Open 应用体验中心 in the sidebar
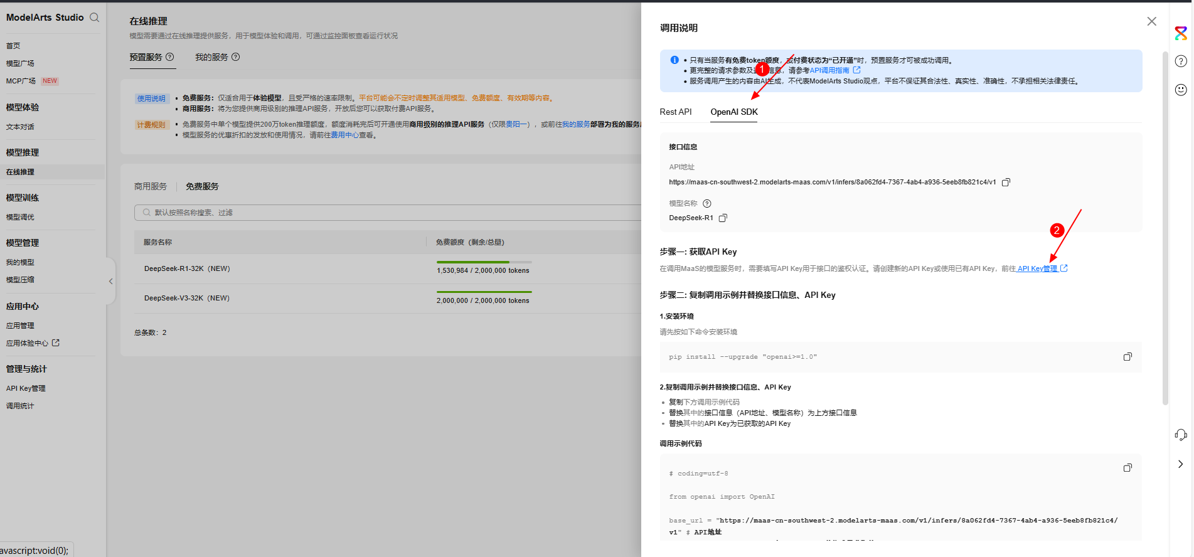Screen dimensions: 1194x557 pos(27,343)
